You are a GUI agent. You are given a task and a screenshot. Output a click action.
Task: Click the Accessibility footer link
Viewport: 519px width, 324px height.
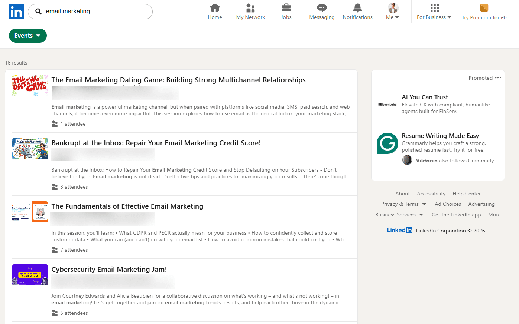click(x=431, y=194)
